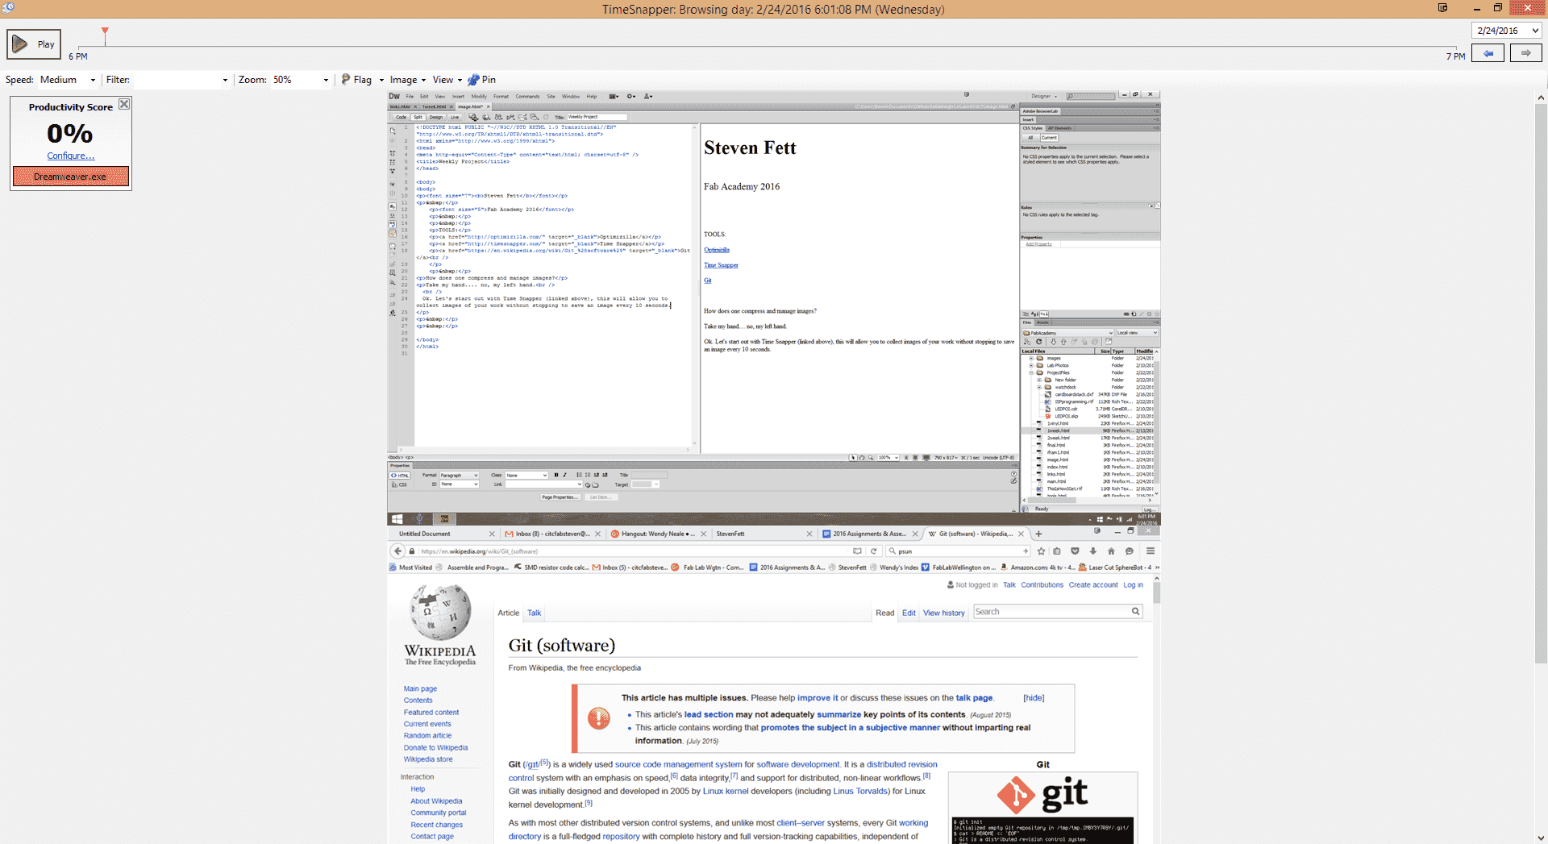This screenshot has height=844, width=1548.
Task: Click Firefox back arrow button
Action: (x=397, y=551)
